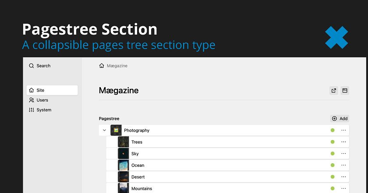
Task: Open System in the sidebar menu
Action: coord(43,110)
